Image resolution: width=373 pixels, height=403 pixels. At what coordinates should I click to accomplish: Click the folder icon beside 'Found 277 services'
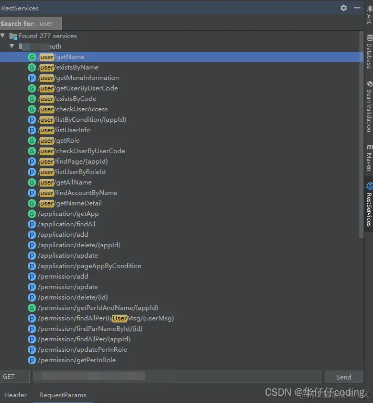click(13, 36)
